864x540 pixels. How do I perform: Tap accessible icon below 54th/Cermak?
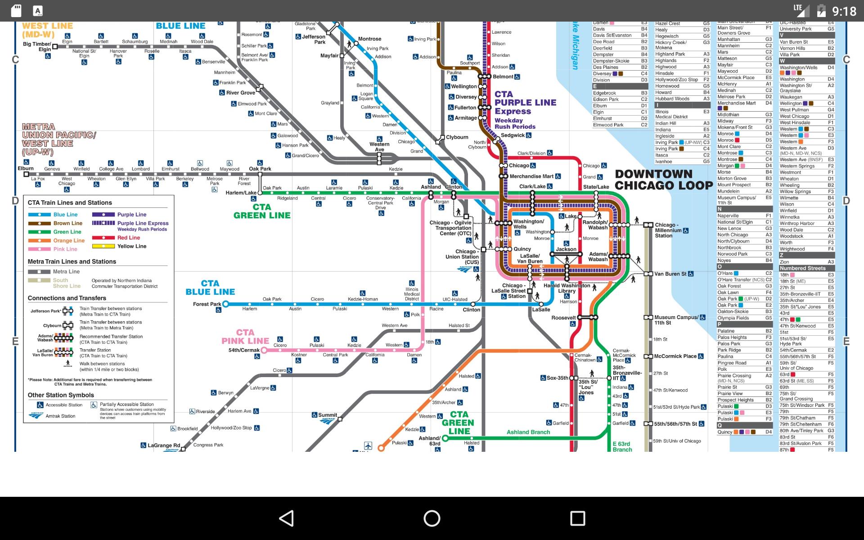(257, 356)
